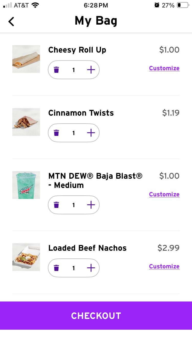Open the Cheesy Roll Up image
The image size is (192, 342).
click(26, 59)
